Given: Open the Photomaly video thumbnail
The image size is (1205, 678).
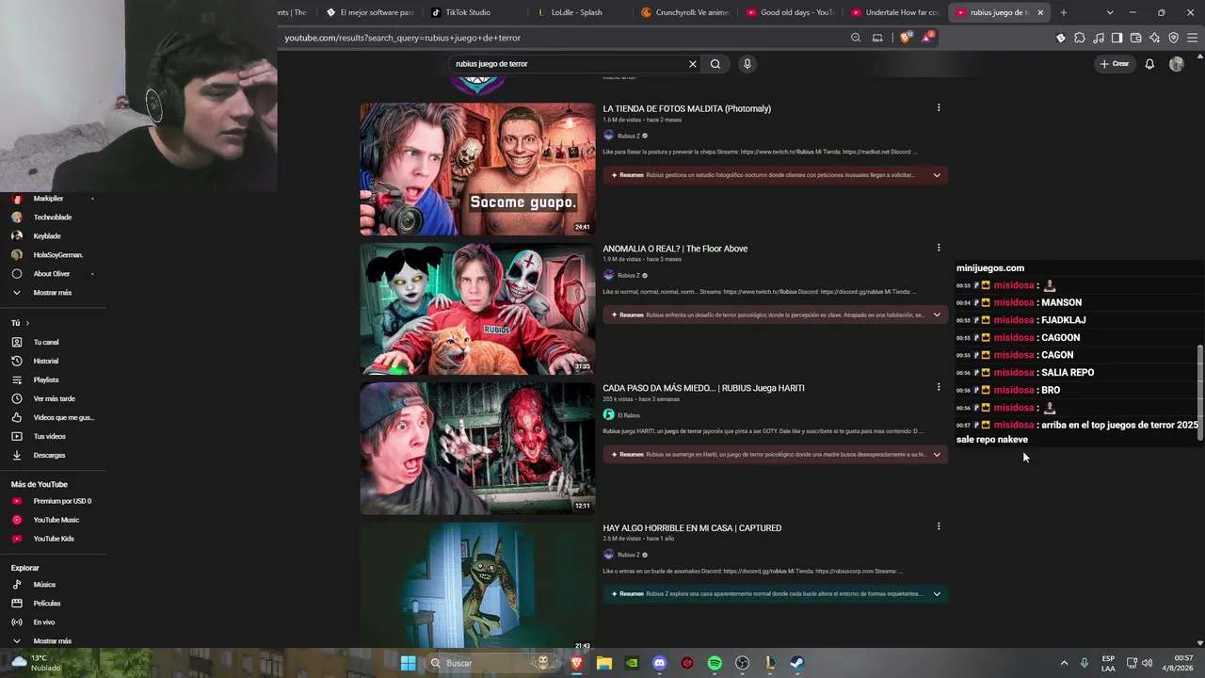Looking at the screenshot, I should 478,169.
